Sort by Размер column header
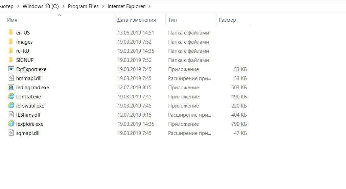 [227, 20]
